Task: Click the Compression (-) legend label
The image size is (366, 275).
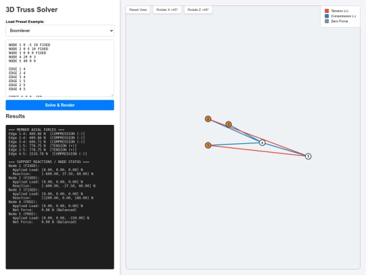Action: point(344,16)
